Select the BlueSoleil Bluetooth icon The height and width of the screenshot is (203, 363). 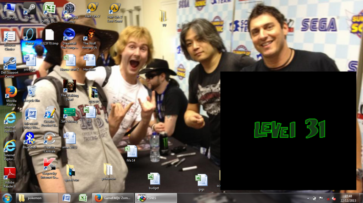(30, 138)
